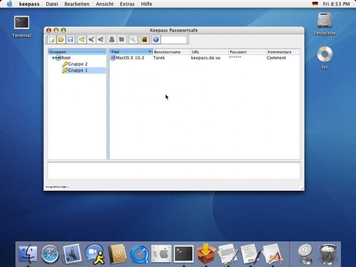The width and height of the screenshot is (356, 267).
Task: Open the Apple menu
Action: (10, 4)
